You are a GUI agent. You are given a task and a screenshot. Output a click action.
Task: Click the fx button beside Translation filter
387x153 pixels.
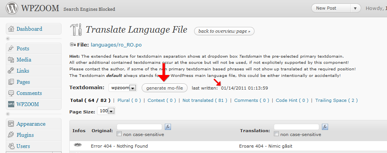[325, 127]
